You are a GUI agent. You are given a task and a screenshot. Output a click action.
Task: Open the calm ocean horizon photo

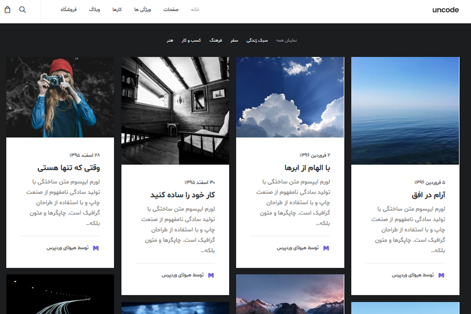pos(405,111)
